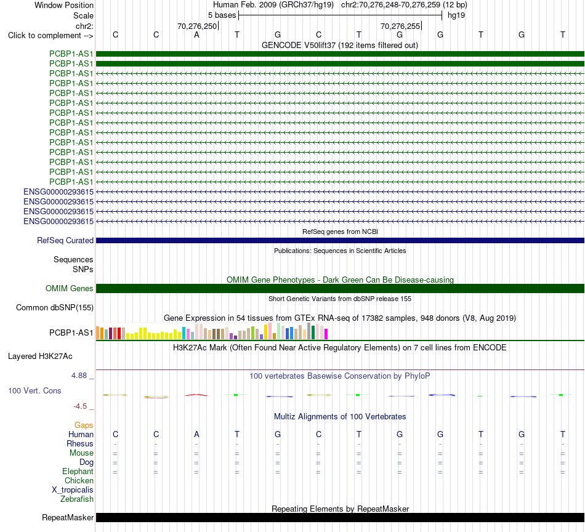Click 'Human Feb. 2009 (GRCh37/hg19)' assembly text
The width and height of the screenshot is (585, 532).
pyautogui.click(x=273, y=5)
